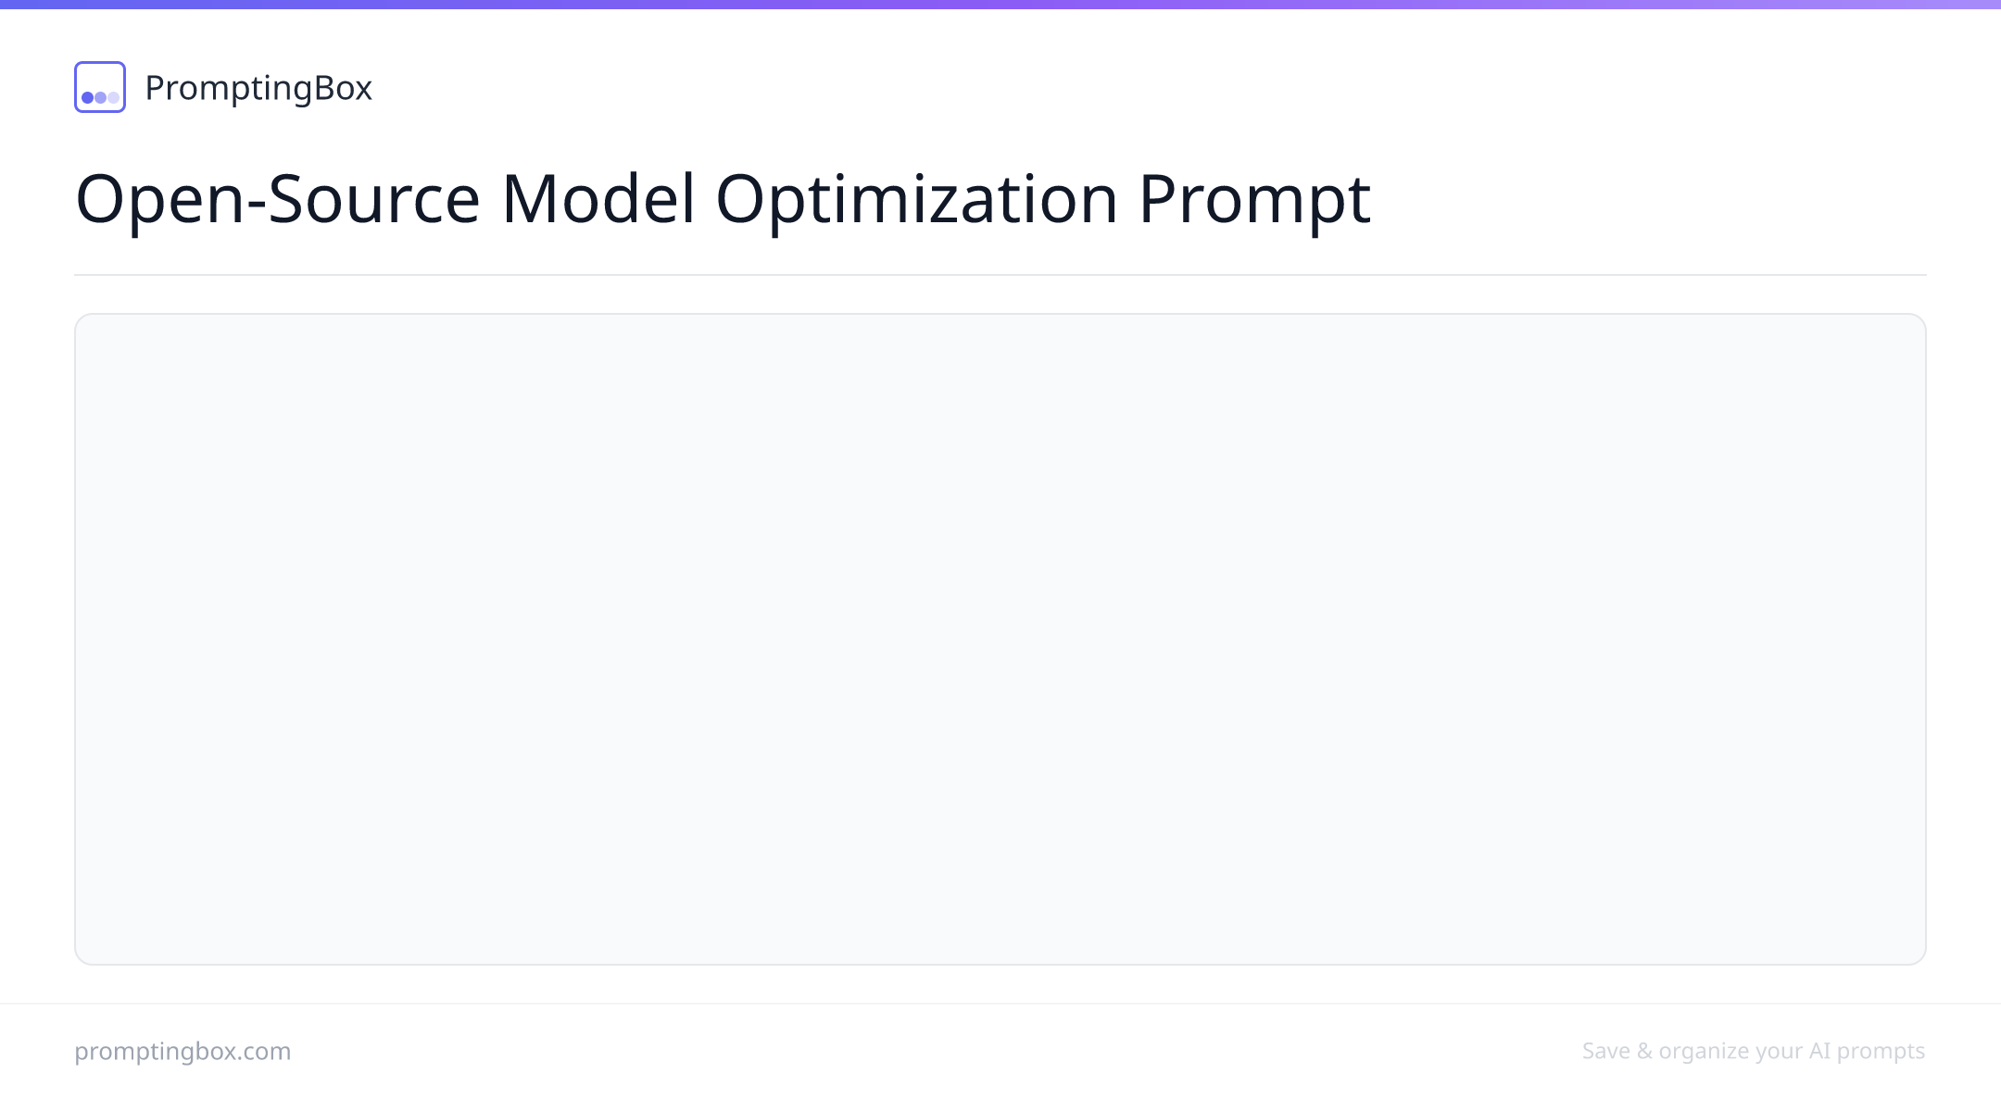Viewport: 2001px width, 1111px height.
Task: Open the PromptingBox brand name link
Action: (258, 88)
